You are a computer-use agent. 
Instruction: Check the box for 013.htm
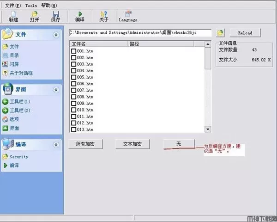tap(74, 129)
